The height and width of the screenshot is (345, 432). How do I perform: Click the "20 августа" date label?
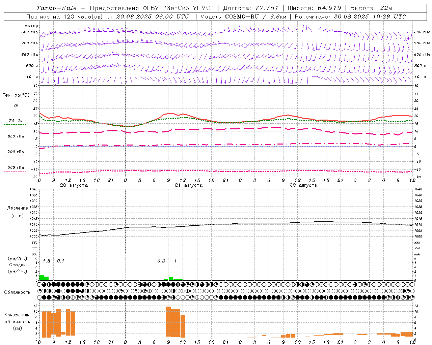point(74,185)
